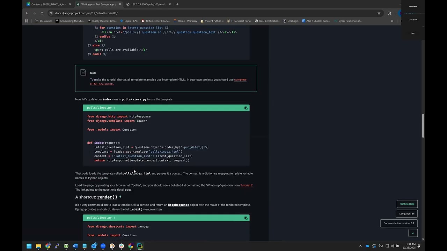Bookmark this page with the star

379,13
